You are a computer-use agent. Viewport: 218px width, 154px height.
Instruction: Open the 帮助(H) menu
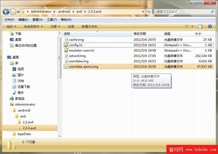(66, 20)
